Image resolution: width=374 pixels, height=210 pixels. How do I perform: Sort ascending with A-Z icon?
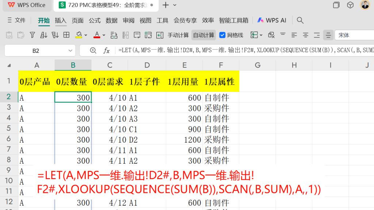tap(44, 35)
